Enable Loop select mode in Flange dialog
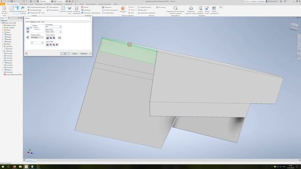This screenshot has width=301, height=169. click(28, 32)
